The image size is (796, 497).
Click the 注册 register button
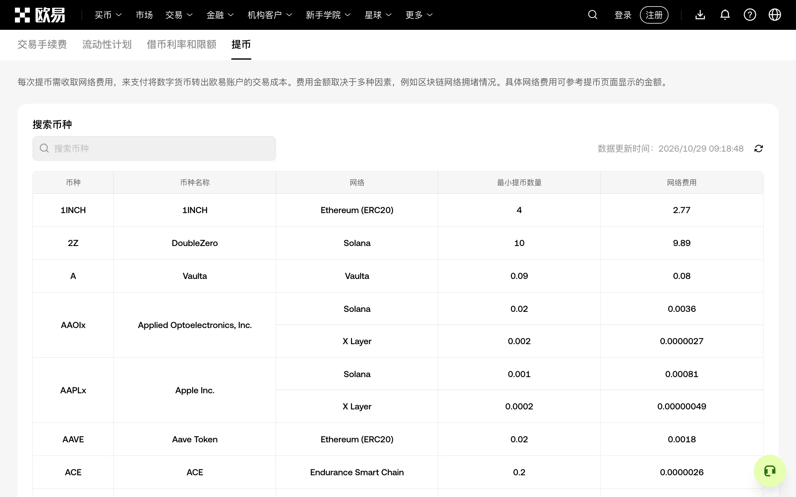[x=654, y=15]
